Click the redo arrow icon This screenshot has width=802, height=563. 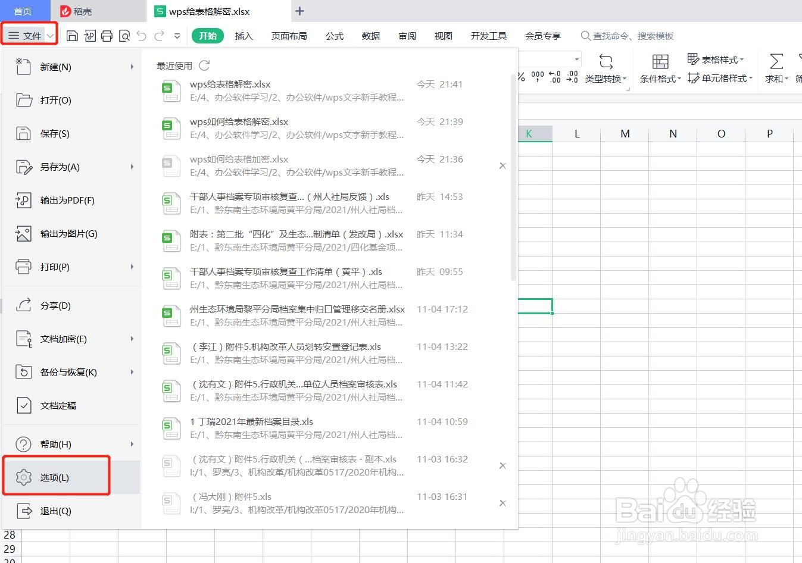click(x=159, y=36)
